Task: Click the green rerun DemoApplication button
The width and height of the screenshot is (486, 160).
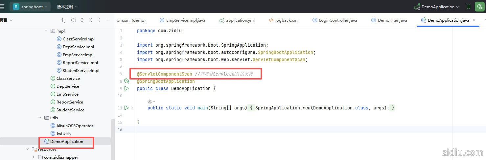Action: [479, 7]
